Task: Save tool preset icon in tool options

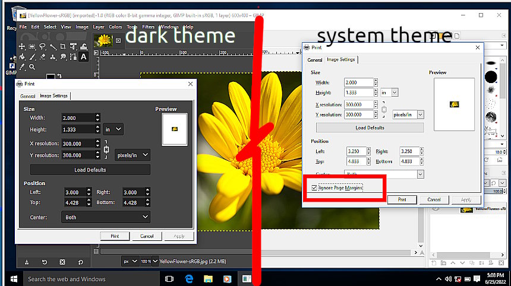Action: coord(27,262)
